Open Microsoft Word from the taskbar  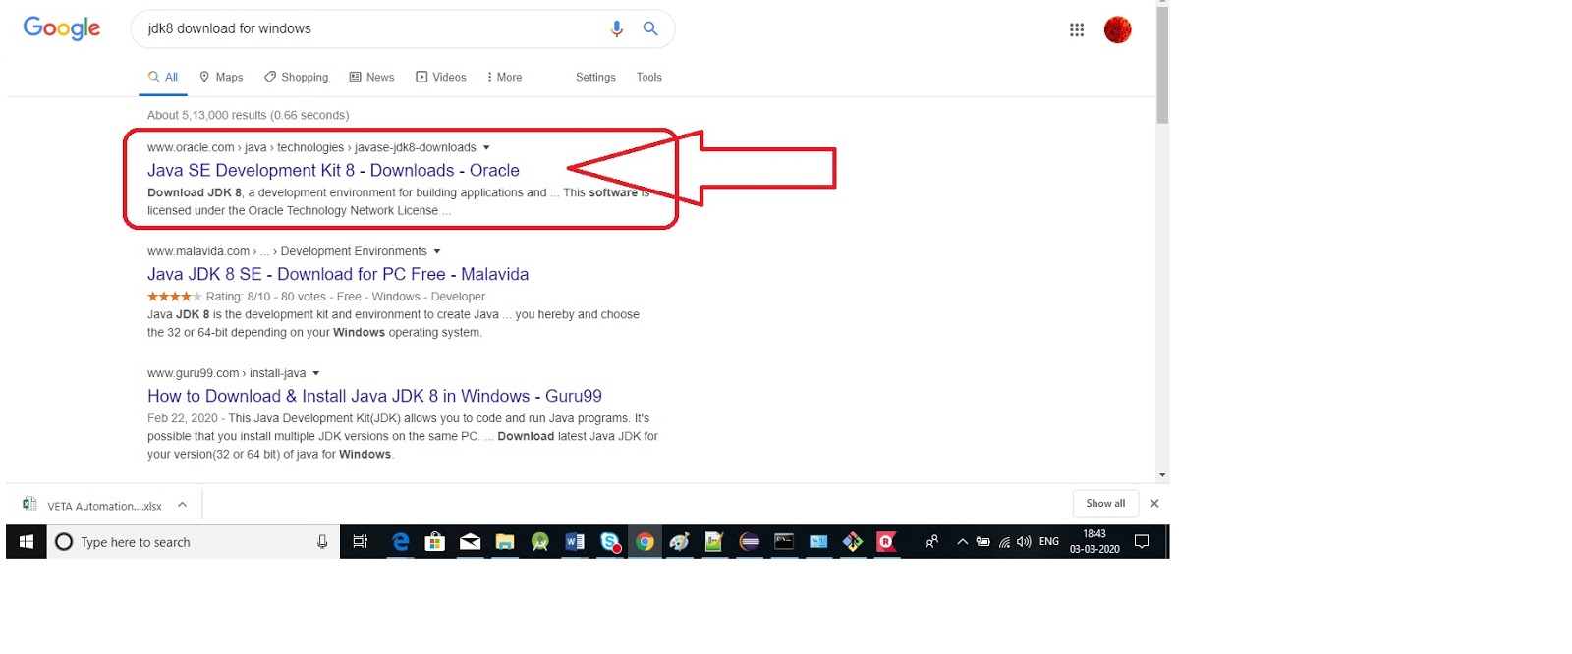[575, 542]
